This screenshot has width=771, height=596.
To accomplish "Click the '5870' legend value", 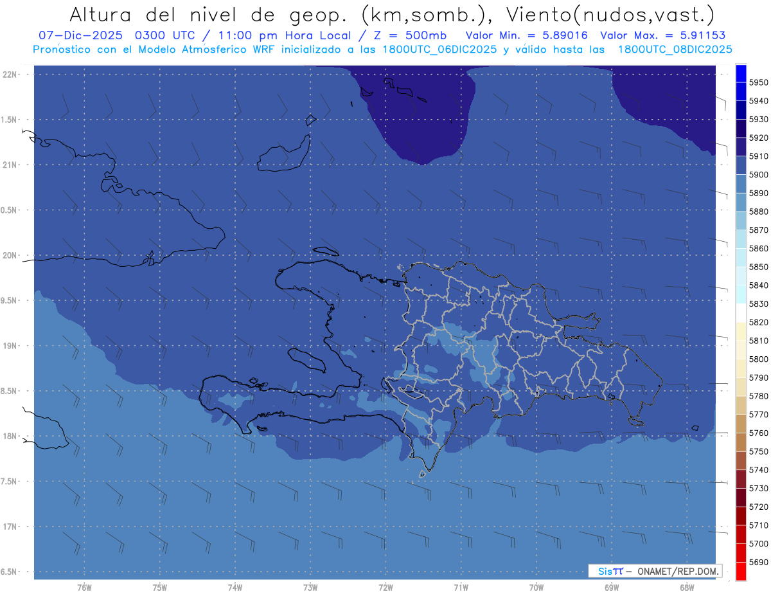I will (x=758, y=230).
